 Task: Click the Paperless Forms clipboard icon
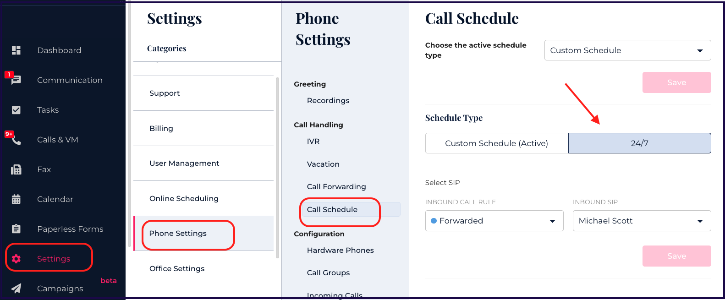coord(16,229)
